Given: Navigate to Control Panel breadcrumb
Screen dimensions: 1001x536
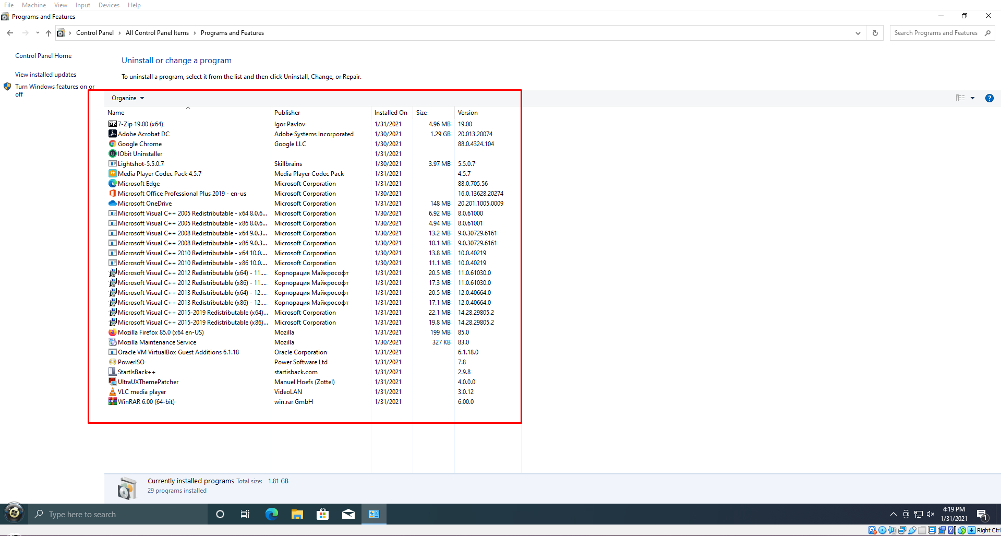Looking at the screenshot, I should (95, 33).
